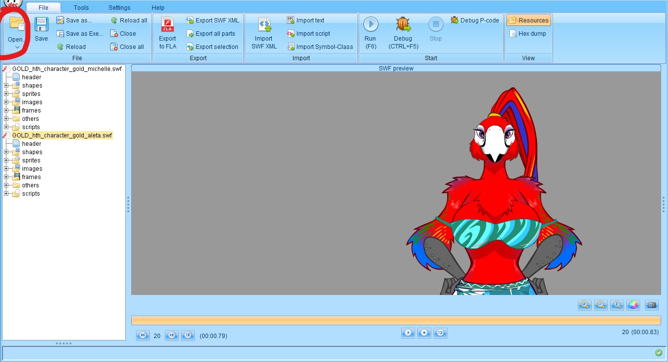
Task: Toggle the Resources view
Action: click(x=529, y=21)
